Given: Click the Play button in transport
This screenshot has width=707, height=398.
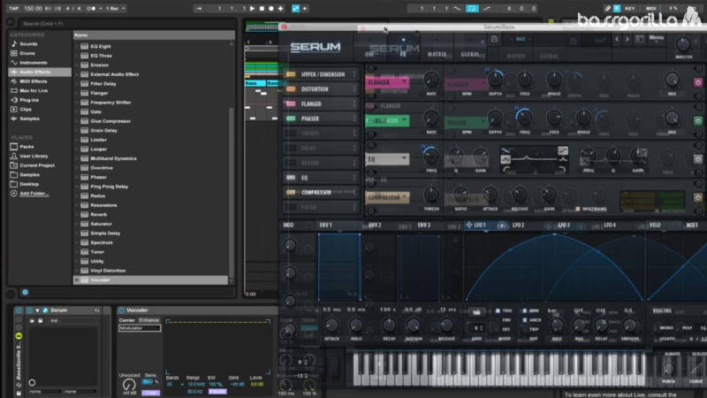Looking at the screenshot, I should point(252,8).
